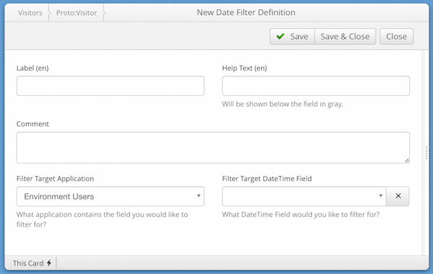The image size is (433, 274).
Task: Open the This Card lightning menu
Action: click(32, 263)
